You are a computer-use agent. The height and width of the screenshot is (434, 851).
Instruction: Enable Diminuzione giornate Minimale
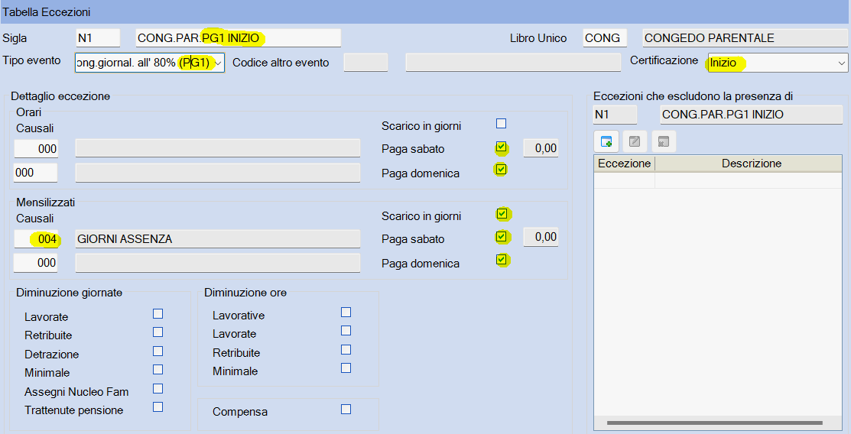(158, 370)
